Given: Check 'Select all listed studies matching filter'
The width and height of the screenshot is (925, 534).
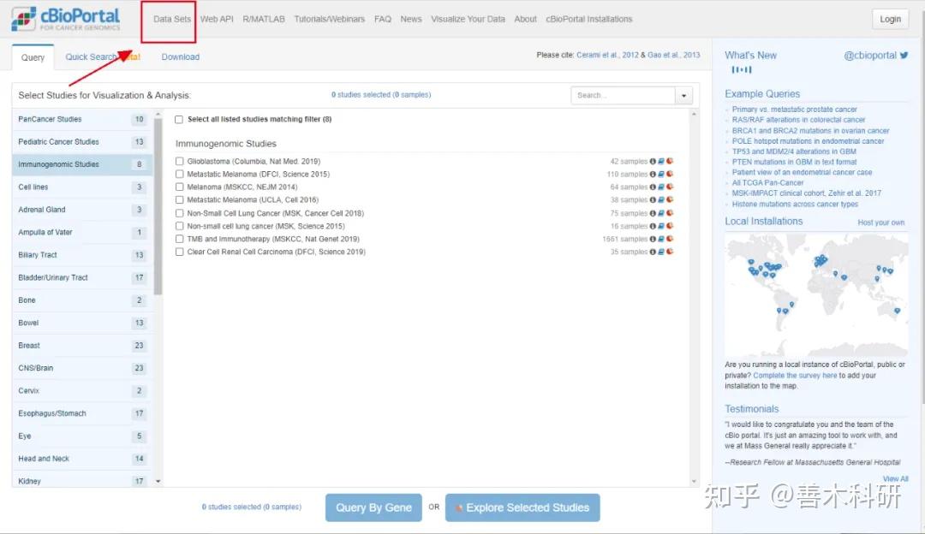Looking at the screenshot, I should [179, 120].
